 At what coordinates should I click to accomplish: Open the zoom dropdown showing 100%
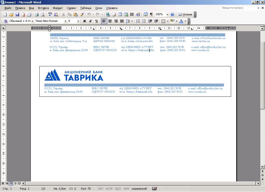click(x=167, y=15)
